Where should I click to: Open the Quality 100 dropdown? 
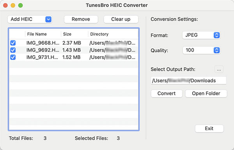[201, 50]
